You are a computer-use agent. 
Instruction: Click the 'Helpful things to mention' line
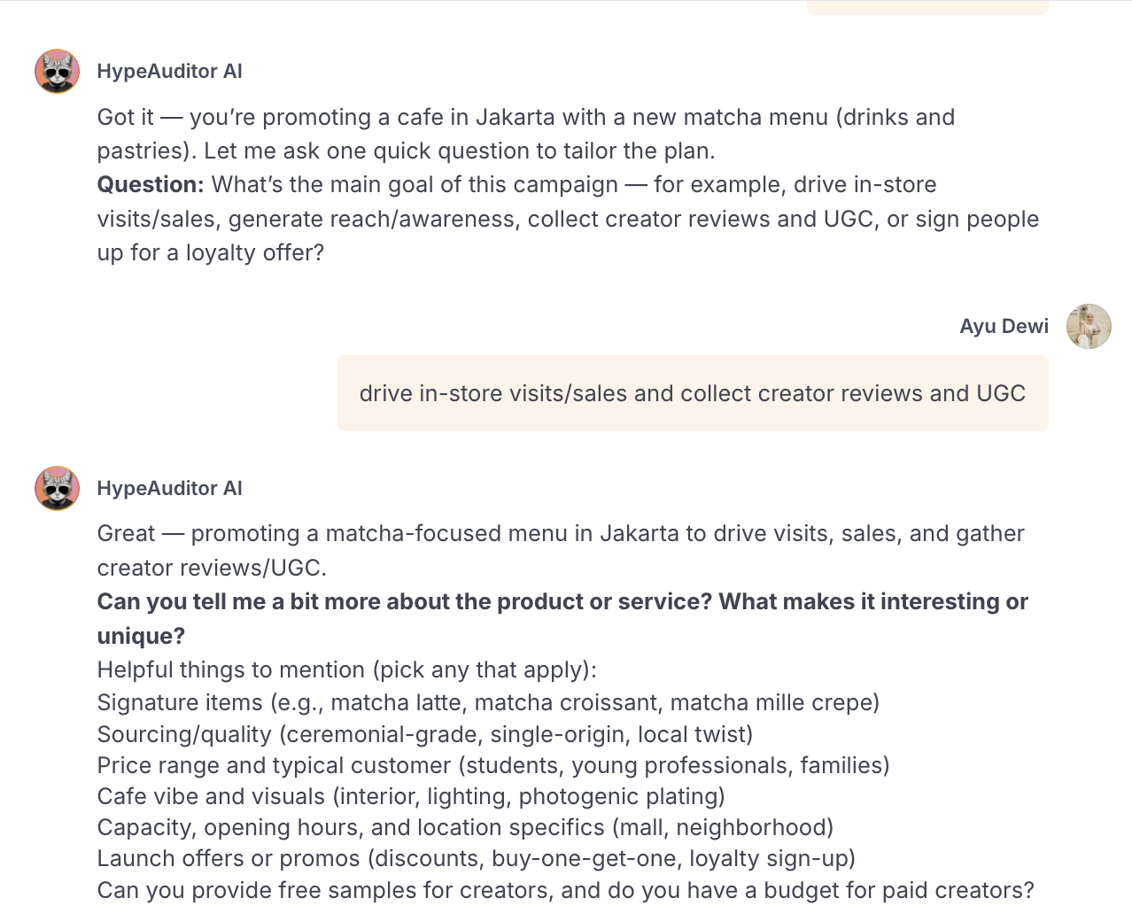(346, 670)
